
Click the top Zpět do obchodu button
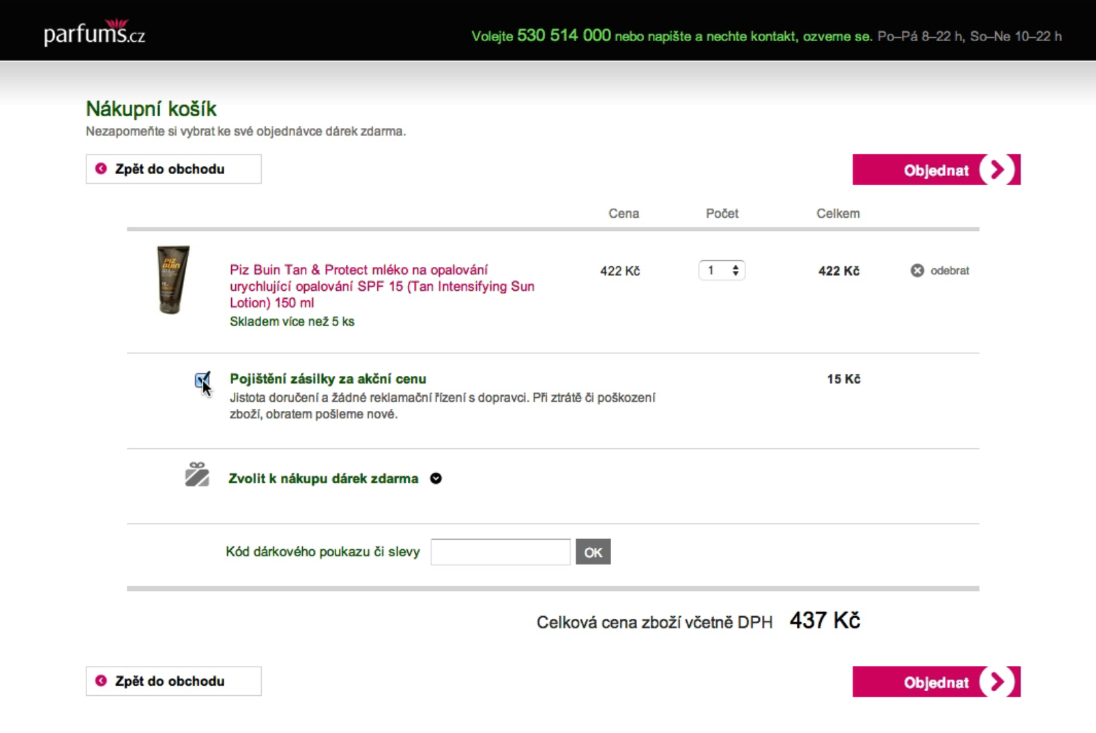pyautogui.click(x=173, y=169)
